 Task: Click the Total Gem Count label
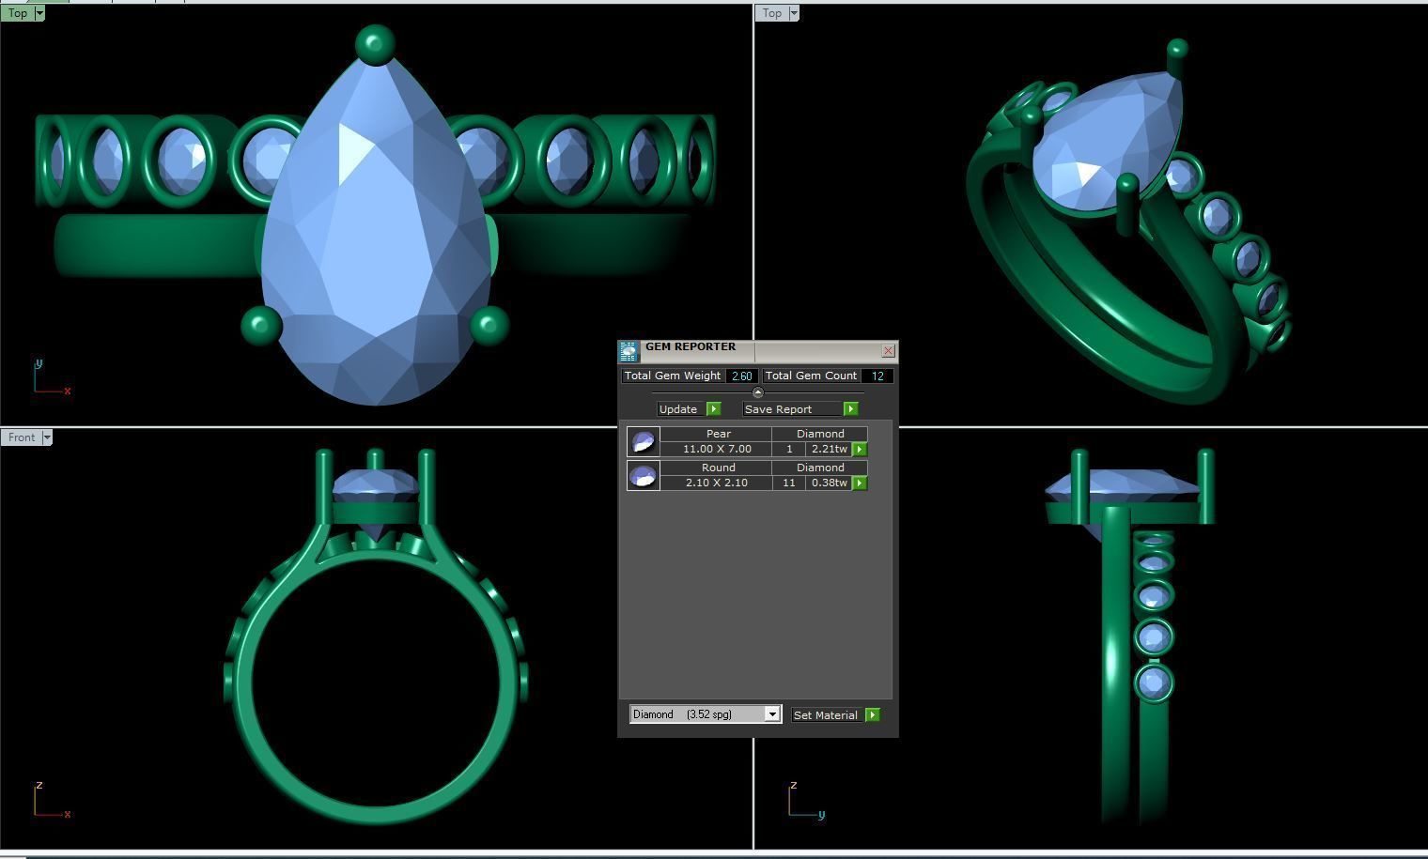point(811,376)
